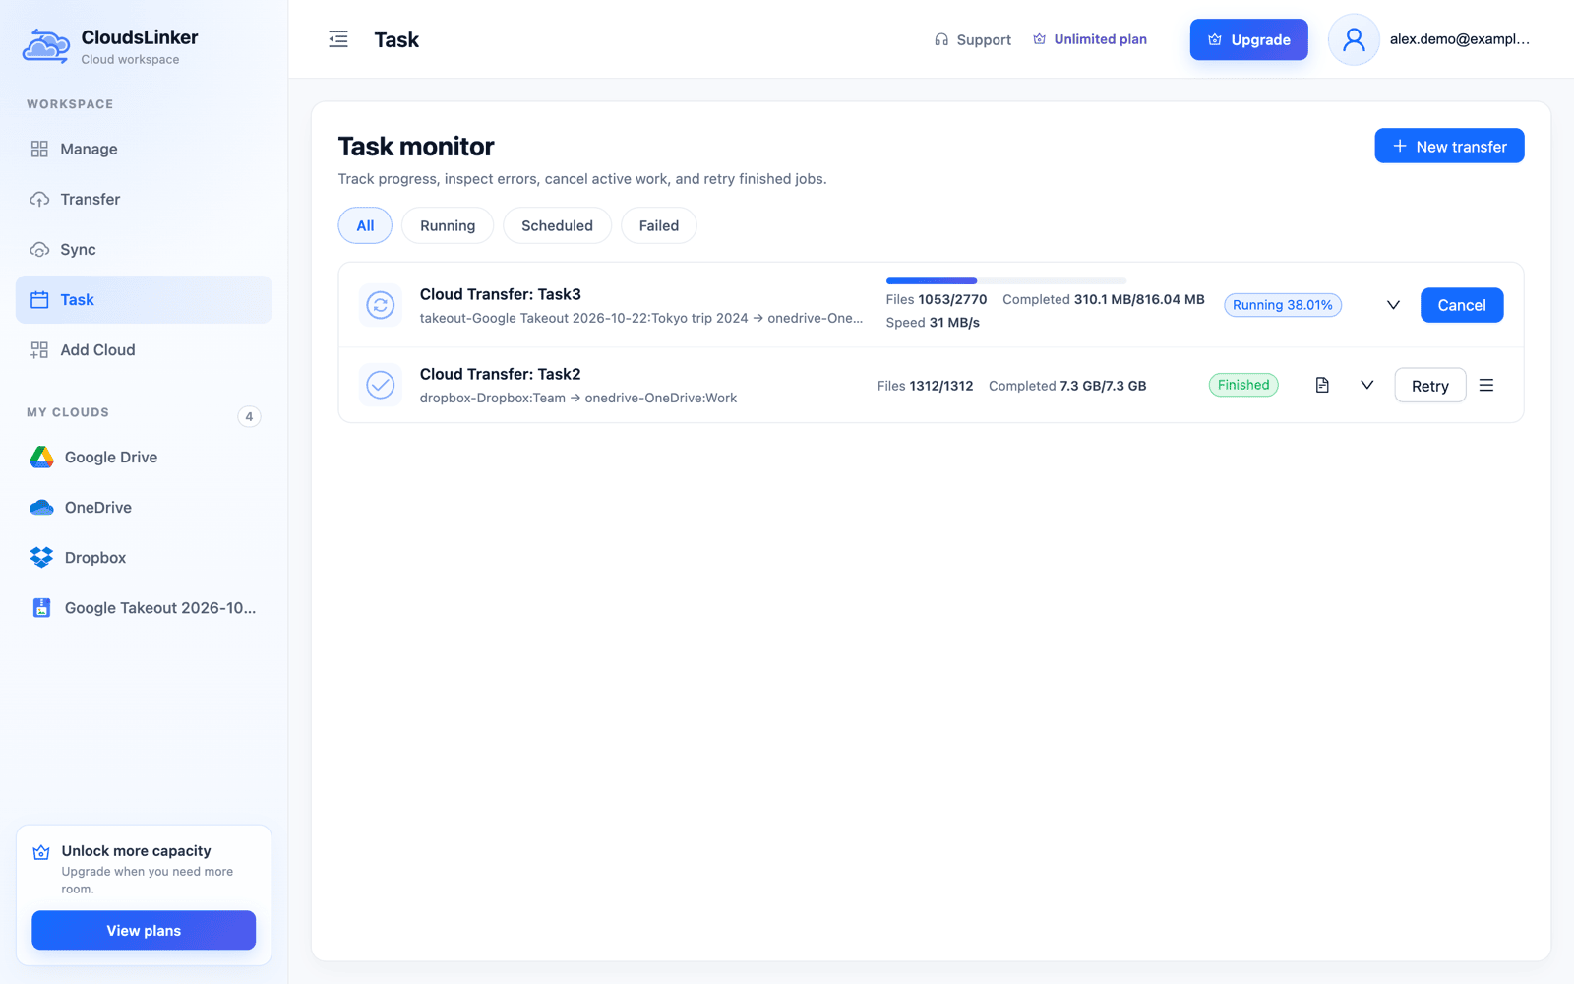1574x984 pixels.
Task: Expand details of Cloud Transfer: Task3
Action: point(1393,305)
